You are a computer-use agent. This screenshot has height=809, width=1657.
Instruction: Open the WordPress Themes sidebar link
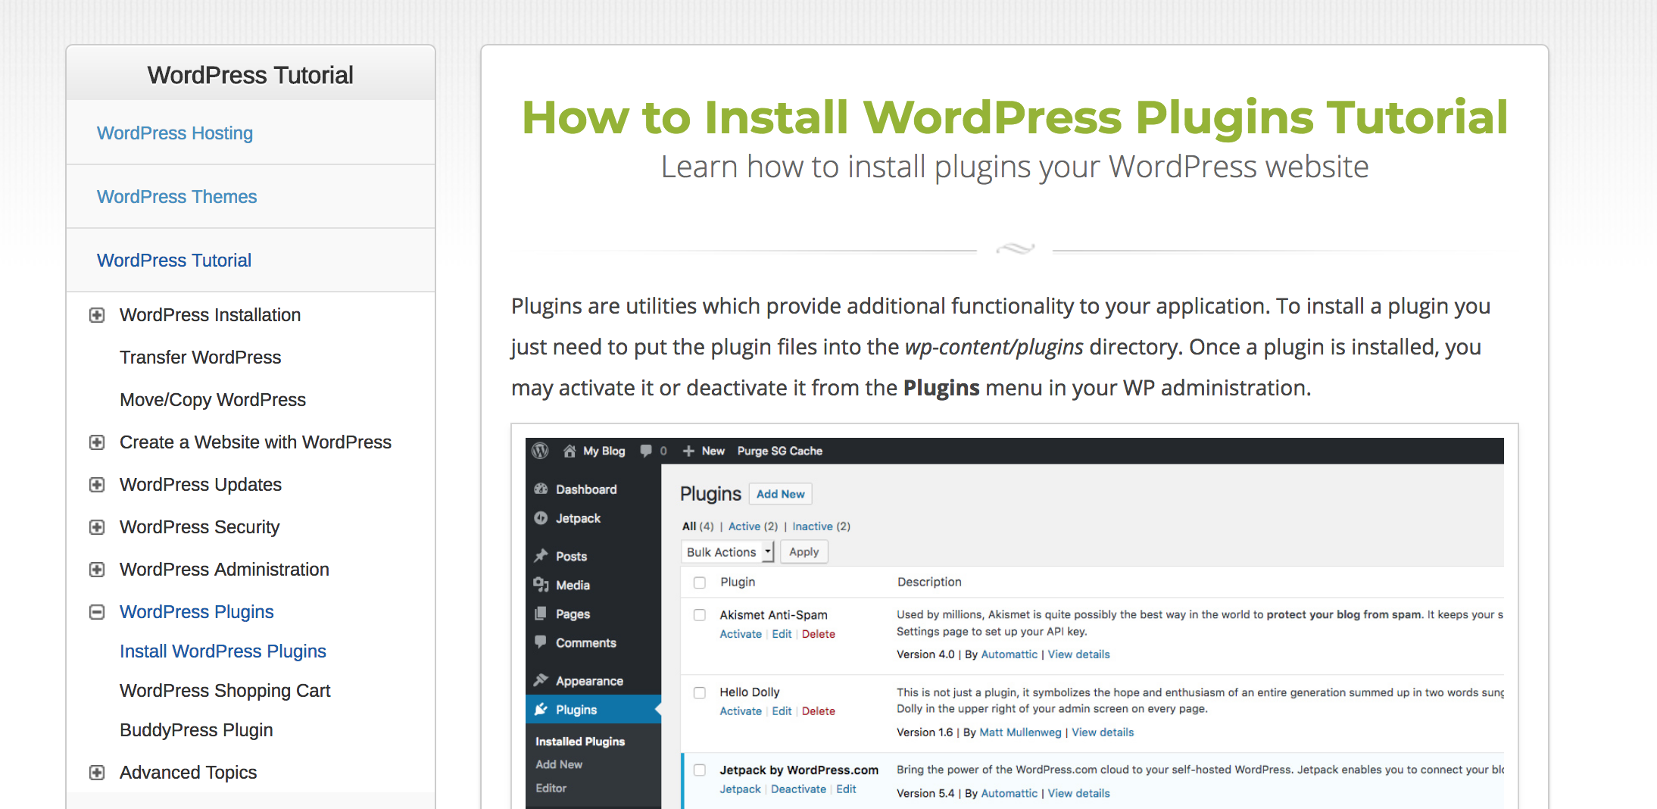(177, 197)
